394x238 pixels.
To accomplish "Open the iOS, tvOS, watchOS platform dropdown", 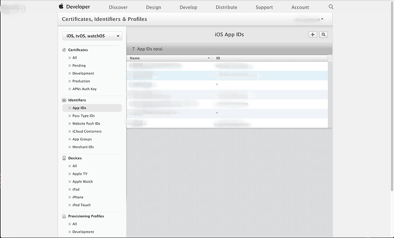I will point(92,36).
